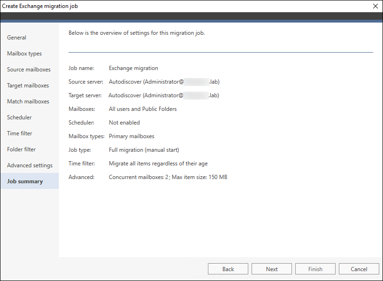
Task: Click the 'Exchange migration' job name value
Action: (x=133, y=68)
